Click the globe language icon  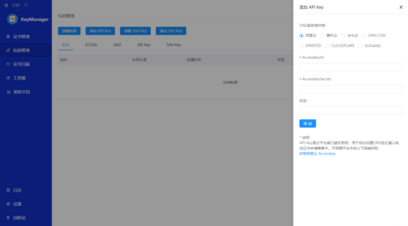[6, 5]
